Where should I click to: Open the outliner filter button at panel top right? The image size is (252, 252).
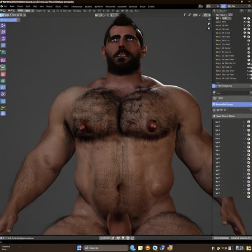point(242,11)
